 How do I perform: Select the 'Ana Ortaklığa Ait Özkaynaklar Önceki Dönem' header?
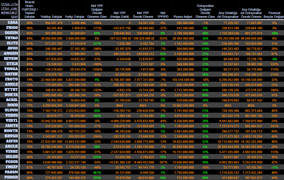tap(251, 13)
